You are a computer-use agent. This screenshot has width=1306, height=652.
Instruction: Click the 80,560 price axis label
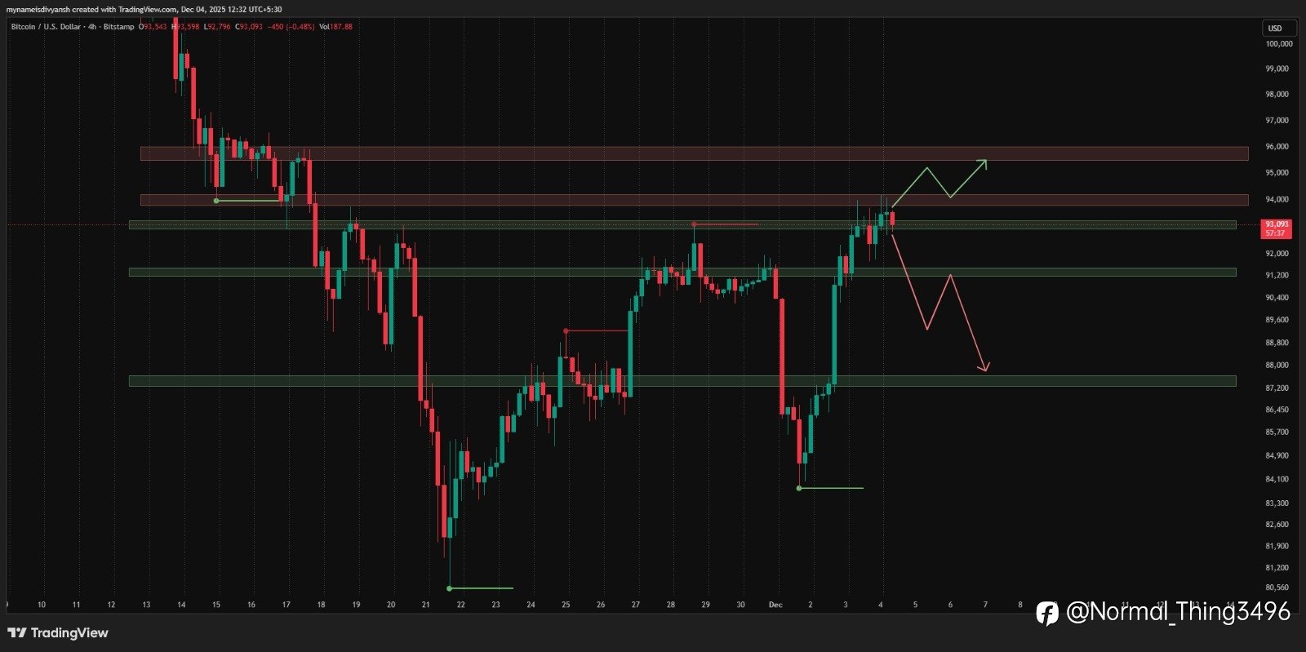[1277, 587]
